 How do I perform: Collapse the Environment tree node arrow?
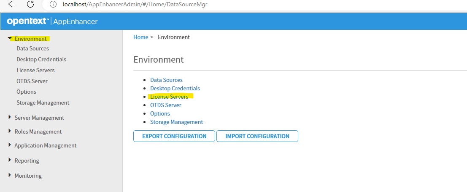(10, 39)
